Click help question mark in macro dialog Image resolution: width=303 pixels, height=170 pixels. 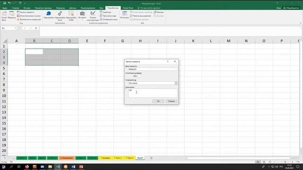pos(168,61)
